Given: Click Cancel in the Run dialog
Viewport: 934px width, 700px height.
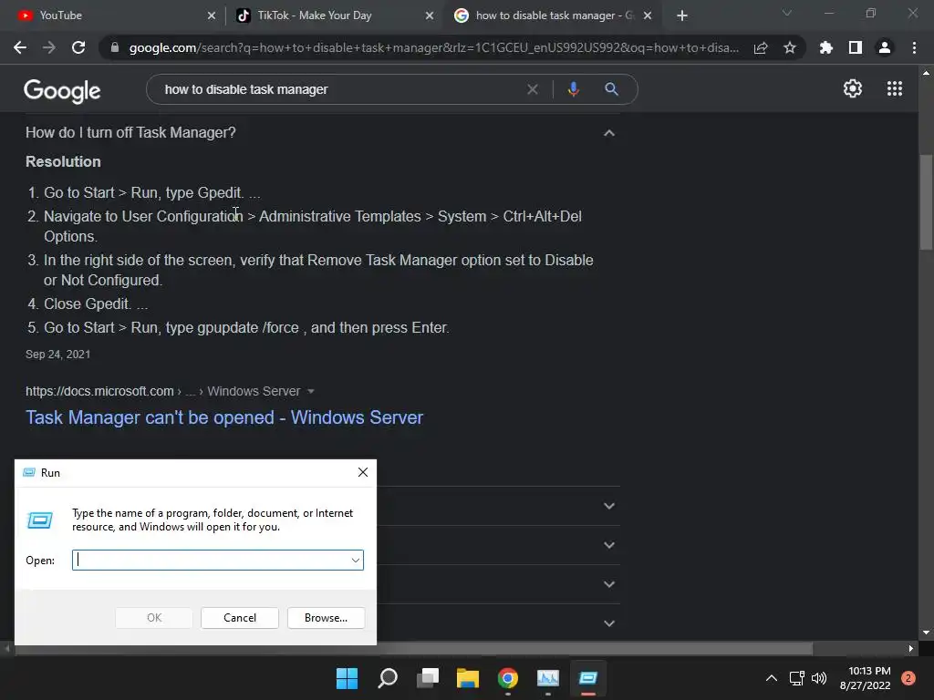Looking at the screenshot, I should coord(240,618).
